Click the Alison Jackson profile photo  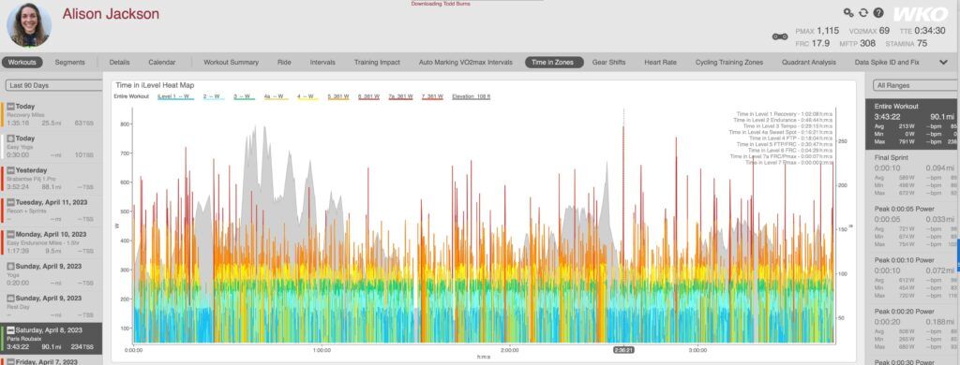pyautogui.click(x=29, y=24)
